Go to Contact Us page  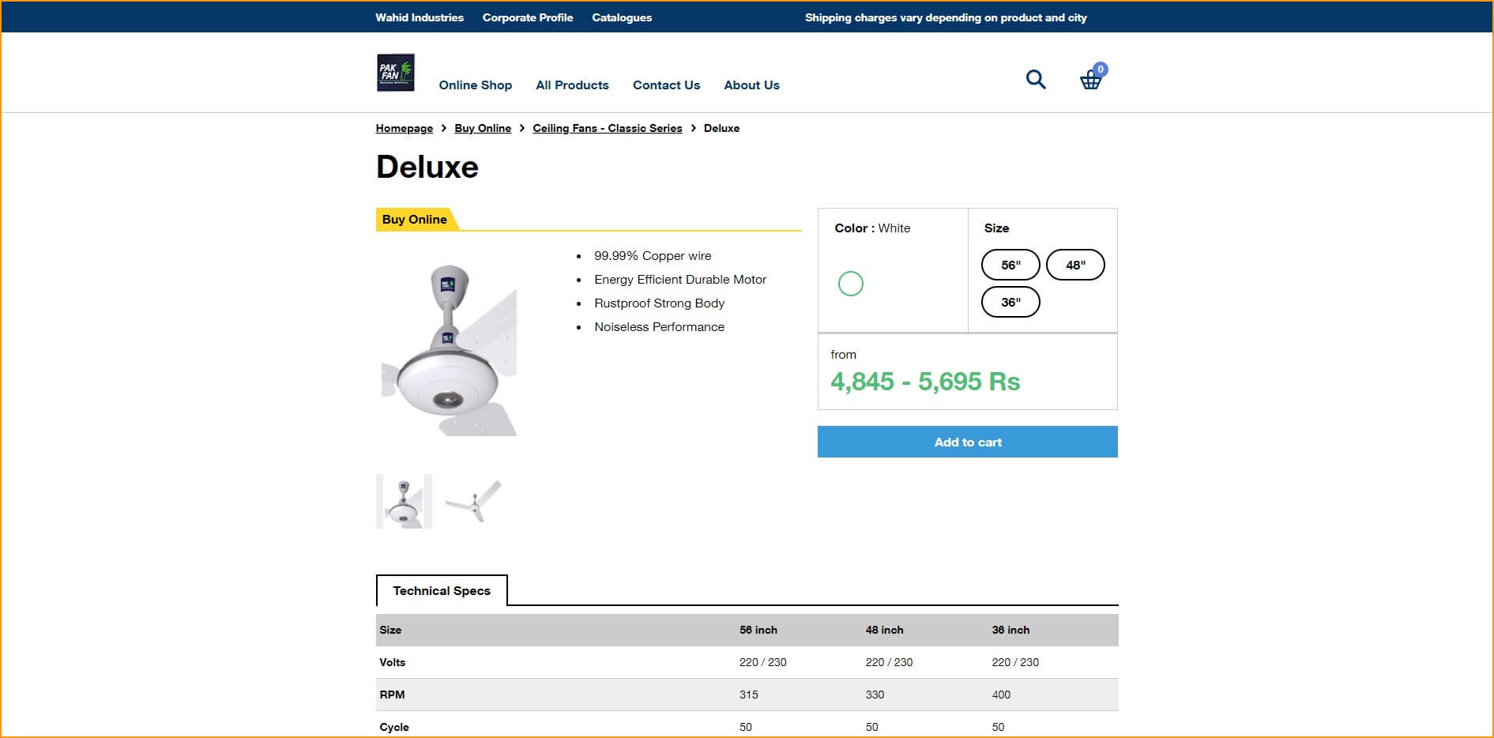[666, 85]
